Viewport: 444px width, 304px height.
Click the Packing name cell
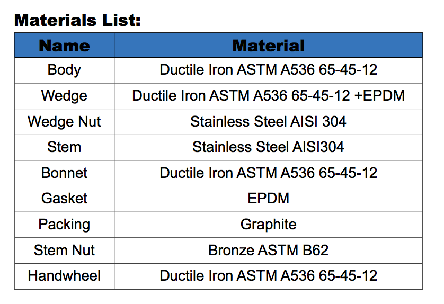64,224
